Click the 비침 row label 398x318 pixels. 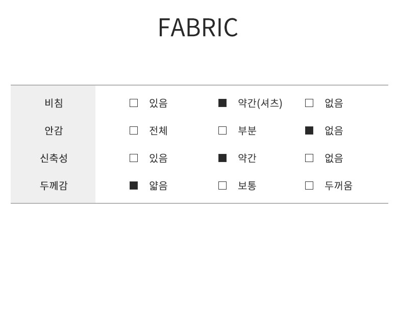pyautogui.click(x=54, y=103)
